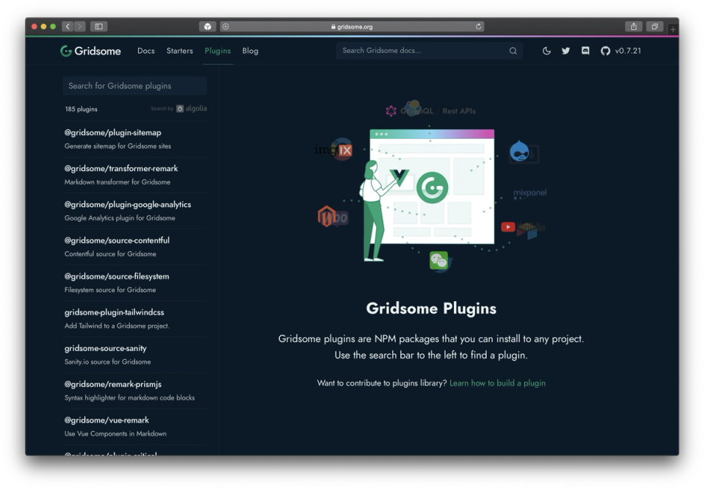Image resolution: width=705 pixels, height=490 pixels.
Task: Click the Drupal drop icon in the illustration
Action: [x=519, y=151]
